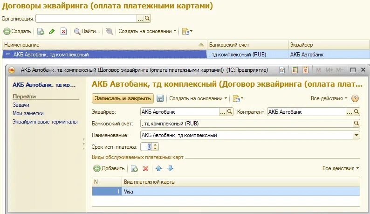This screenshot has width=370, height=214.
Task: Click Банковский счет column header
Action: click(247, 45)
